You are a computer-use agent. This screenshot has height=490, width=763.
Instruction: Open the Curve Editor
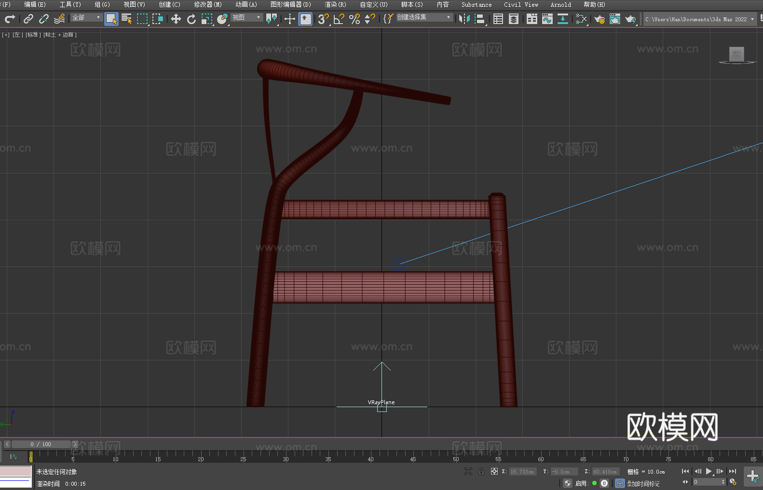click(x=547, y=19)
